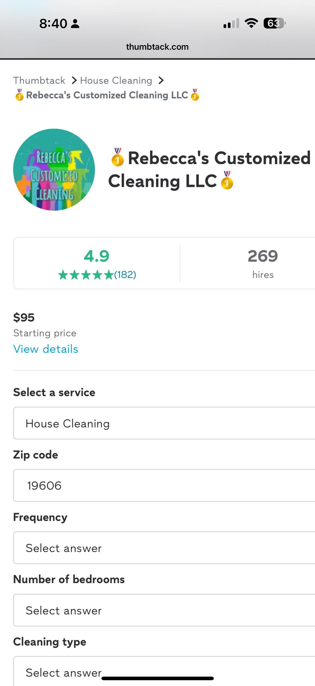Viewport: 315px width, 686px height.
Task: Expand the Cleaning type dropdown
Action: point(164,671)
